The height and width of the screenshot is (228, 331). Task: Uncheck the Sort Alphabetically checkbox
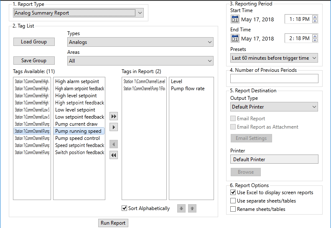coord(124,208)
